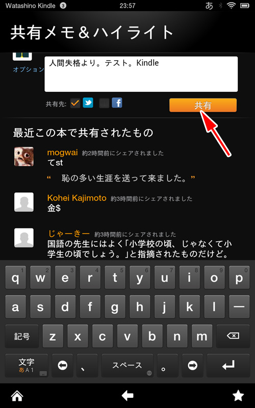Switch input mode with 文字 key
255x408 pixels.
[27, 366]
